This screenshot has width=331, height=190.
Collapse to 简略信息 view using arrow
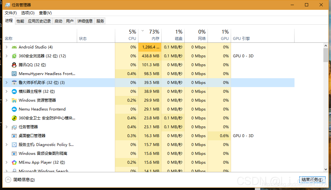tap(8, 180)
